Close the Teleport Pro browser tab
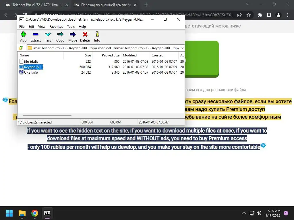The height and width of the screenshot is (220, 294). 67,5
